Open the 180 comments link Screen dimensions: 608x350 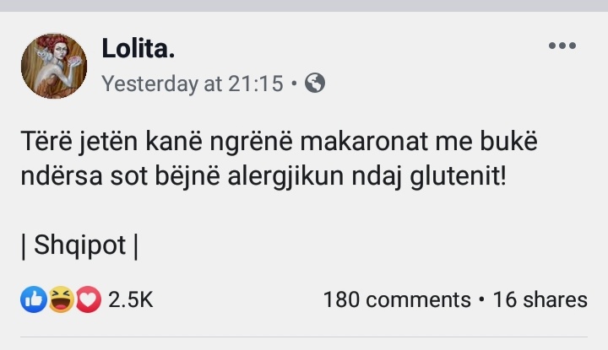click(x=397, y=299)
